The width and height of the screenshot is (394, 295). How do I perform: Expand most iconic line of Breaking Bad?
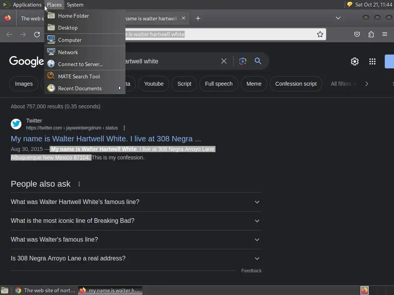(x=136, y=221)
